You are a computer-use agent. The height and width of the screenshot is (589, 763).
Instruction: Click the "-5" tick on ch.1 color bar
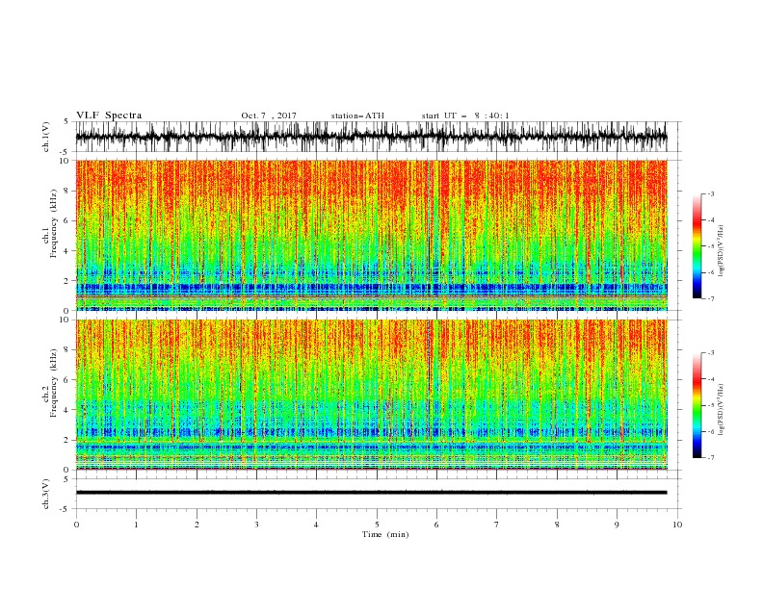[x=711, y=246]
